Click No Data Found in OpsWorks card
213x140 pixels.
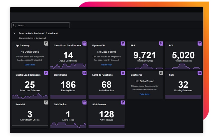[x=145, y=81]
